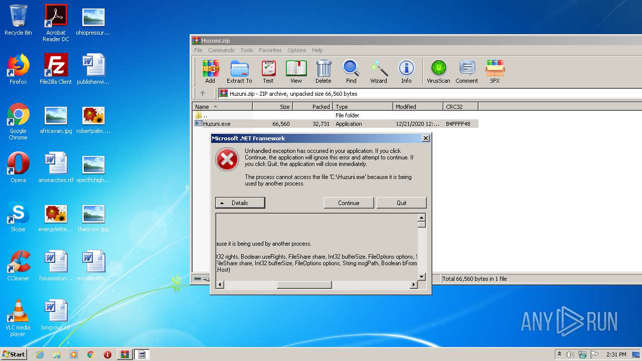Sort file list by Size column

click(x=273, y=106)
